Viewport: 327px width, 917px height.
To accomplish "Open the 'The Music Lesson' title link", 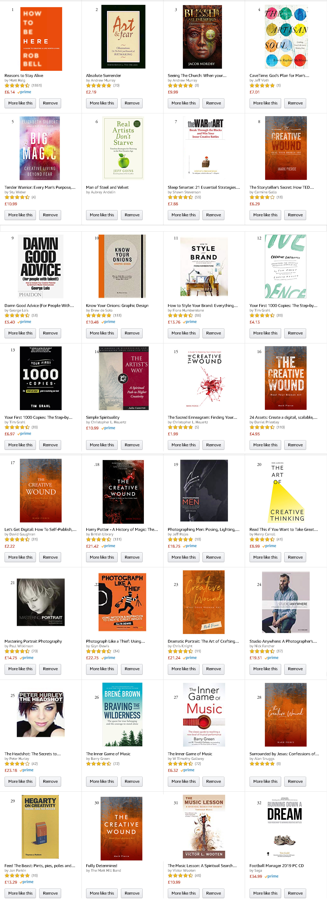I will click(x=202, y=866).
